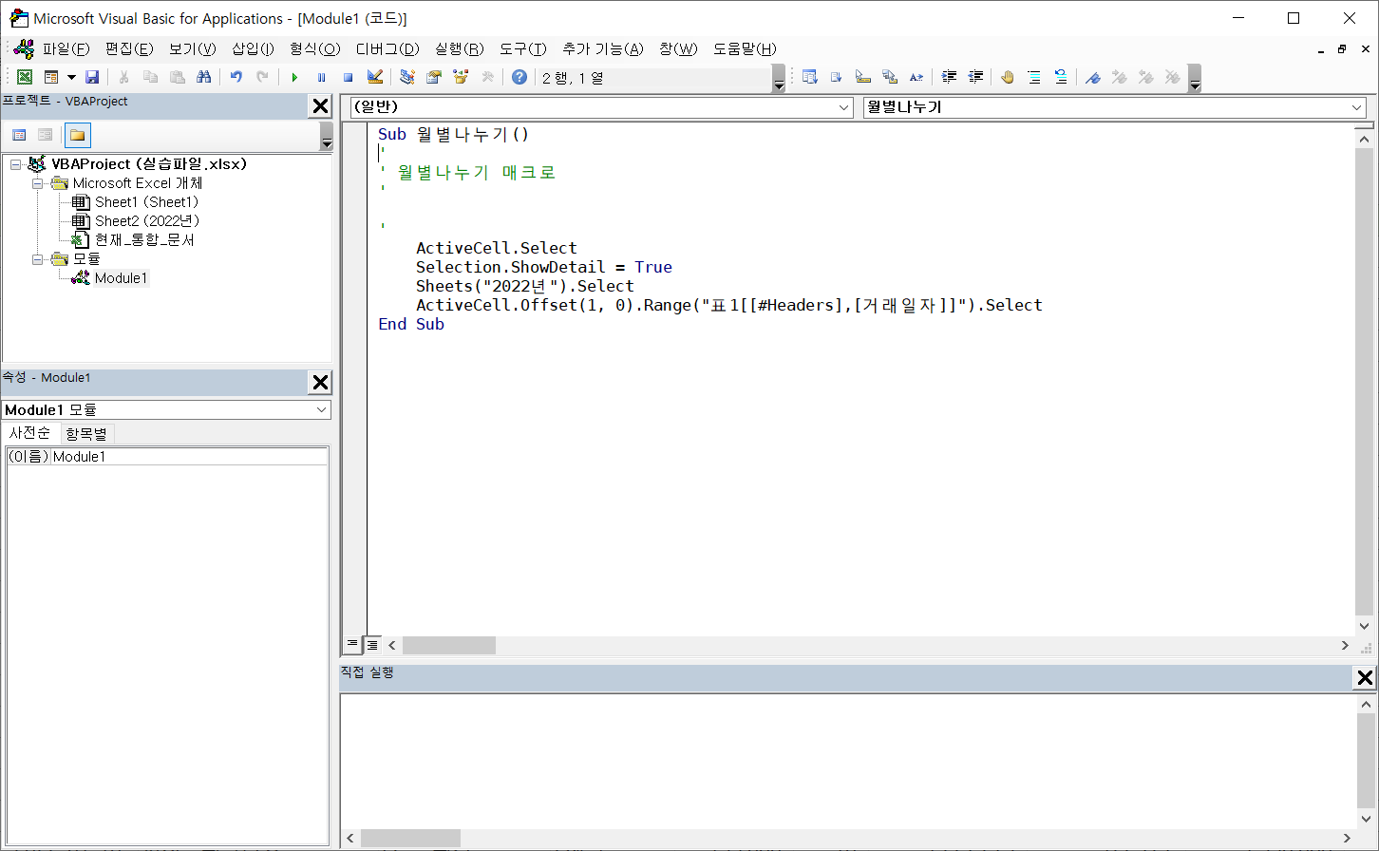
Task: Click the Redo arrow icon
Action: coord(262,77)
